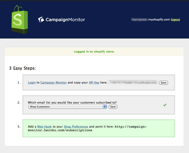Save the API key in step 1

163,83
